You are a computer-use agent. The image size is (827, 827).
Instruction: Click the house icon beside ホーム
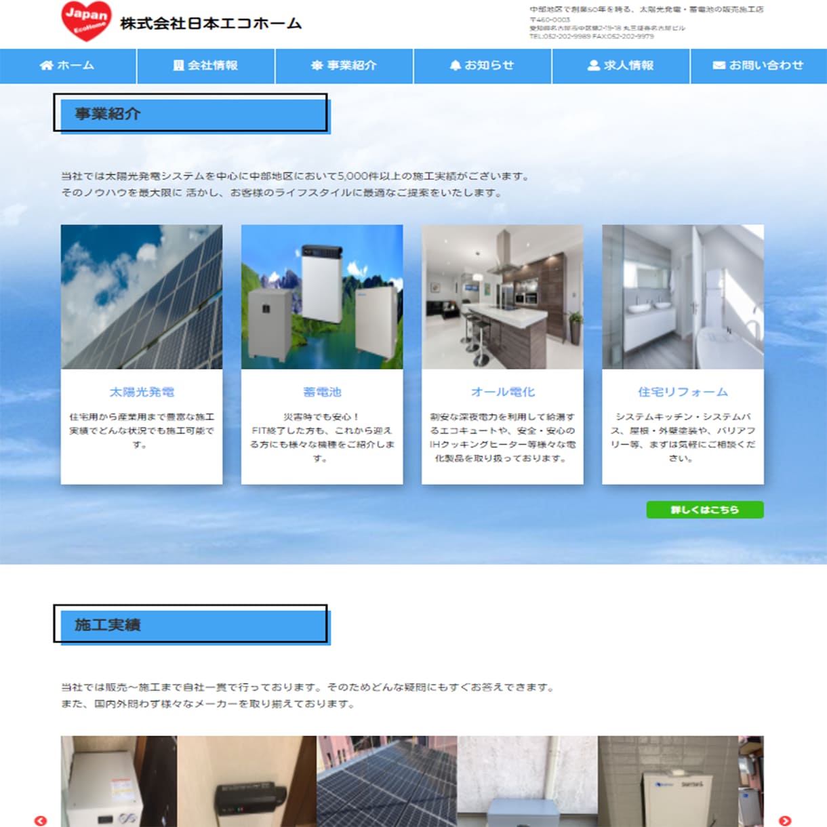point(46,66)
